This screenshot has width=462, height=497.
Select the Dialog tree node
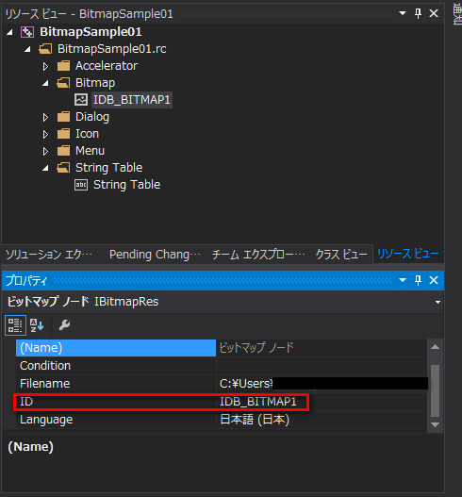pyautogui.click(x=92, y=117)
